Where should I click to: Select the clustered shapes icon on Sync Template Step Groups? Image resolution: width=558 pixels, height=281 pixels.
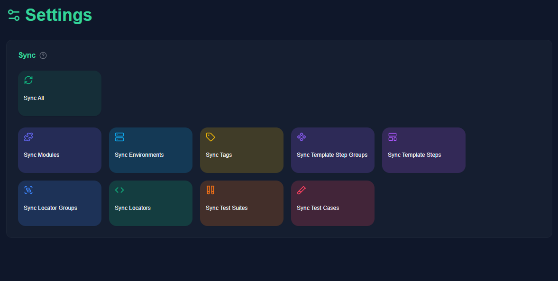pyautogui.click(x=302, y=137)
